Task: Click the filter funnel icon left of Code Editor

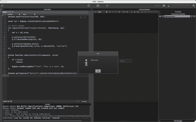Action: pos(1,9)
